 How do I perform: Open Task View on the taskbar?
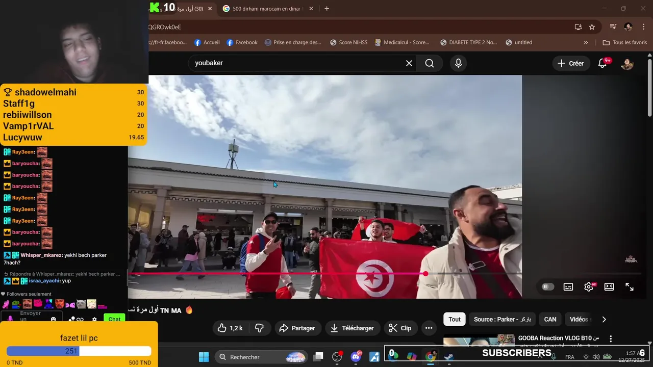tap(318, 357)
